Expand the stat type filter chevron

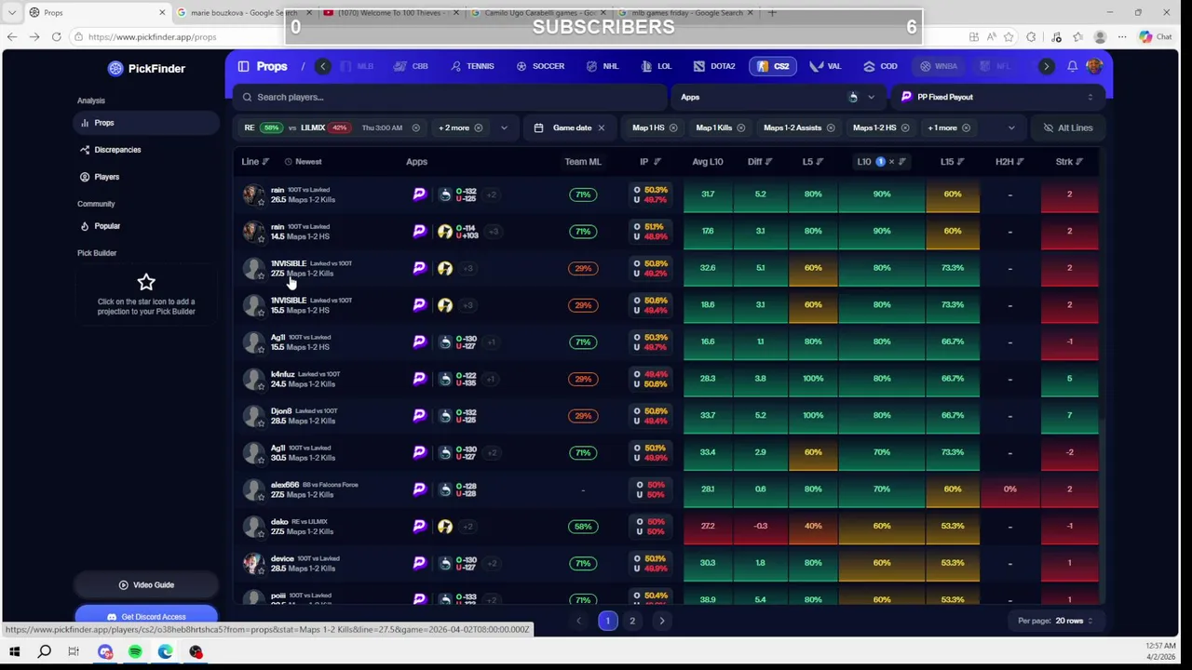1010,127
